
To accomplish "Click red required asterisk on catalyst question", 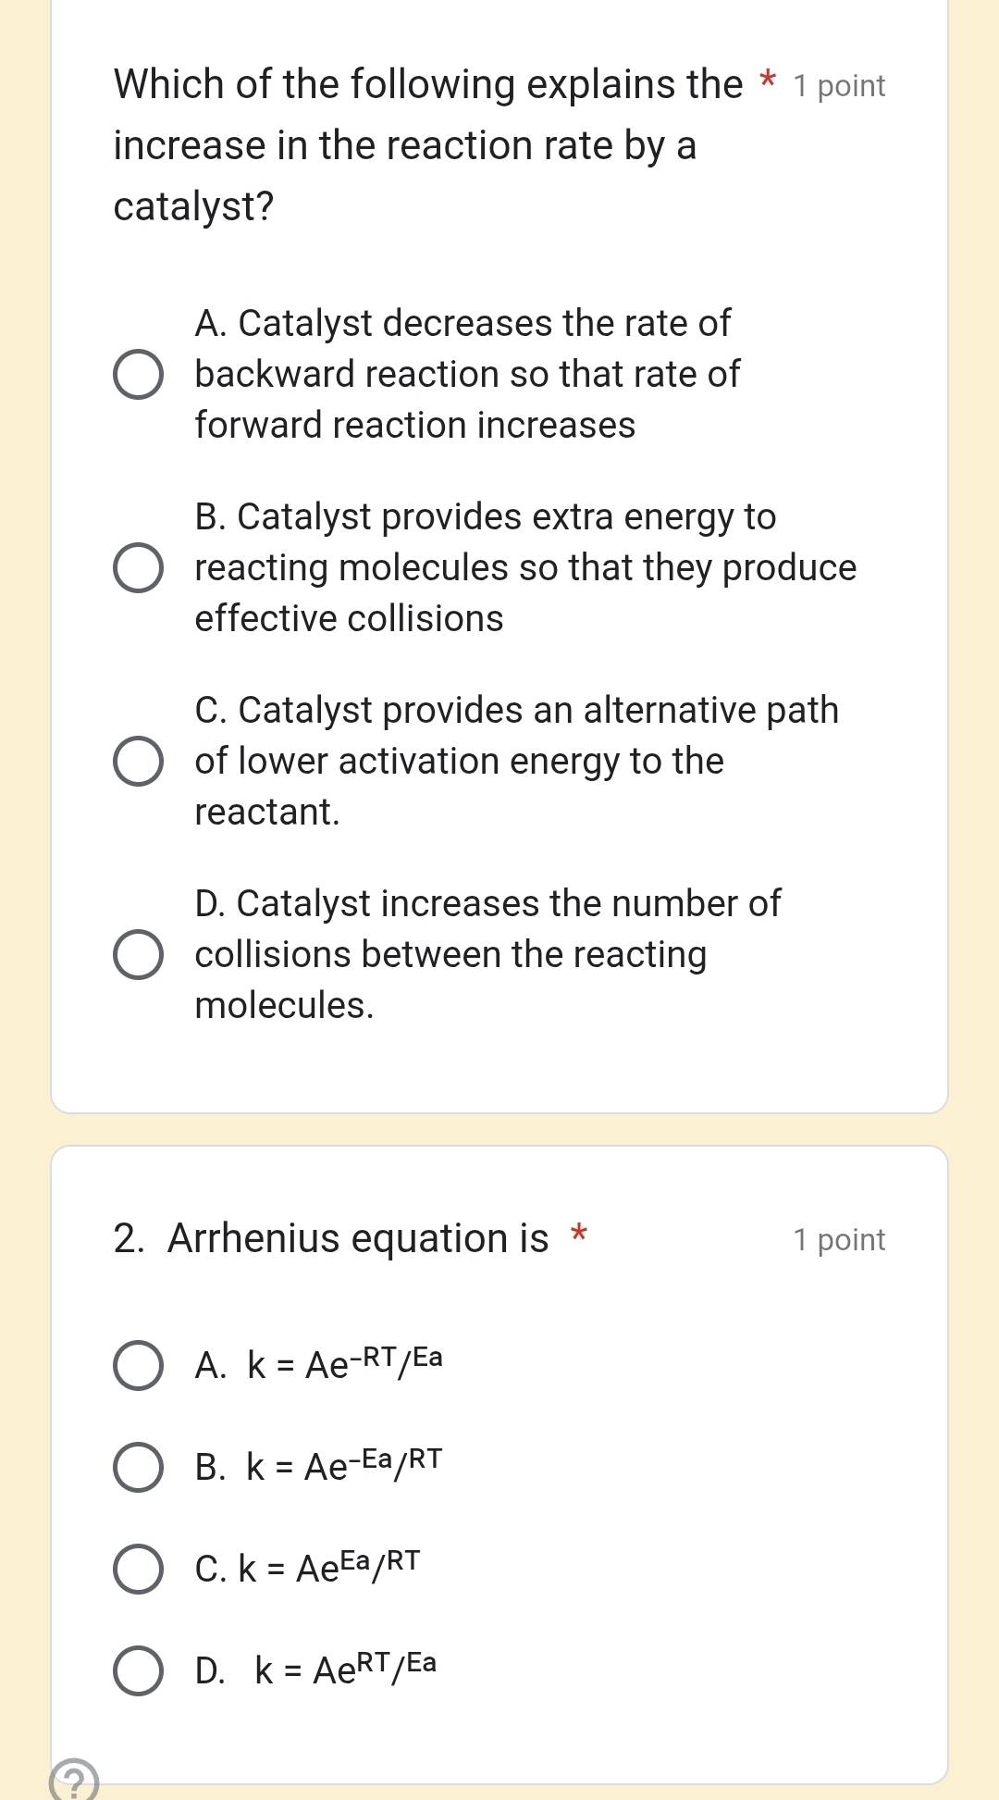I will [767, 80].
